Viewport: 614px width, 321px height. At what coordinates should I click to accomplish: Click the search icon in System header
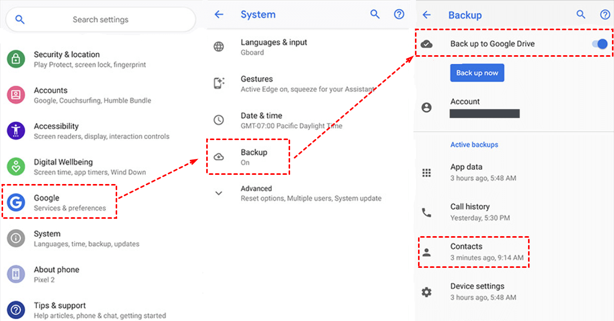(x=375, y=15)
